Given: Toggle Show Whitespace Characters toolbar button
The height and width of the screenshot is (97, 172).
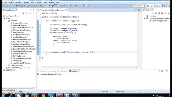Looking at the screenshot, I should coord(64,6).
